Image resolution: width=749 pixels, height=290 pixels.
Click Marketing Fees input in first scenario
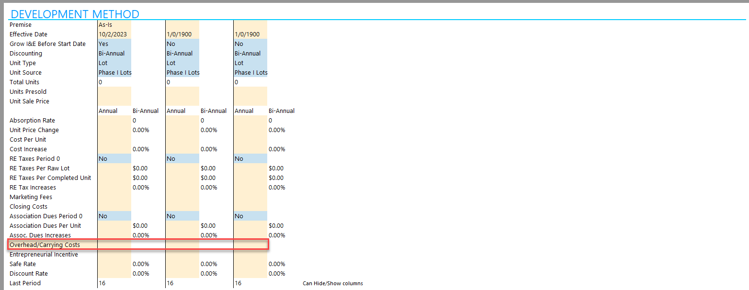114,197
